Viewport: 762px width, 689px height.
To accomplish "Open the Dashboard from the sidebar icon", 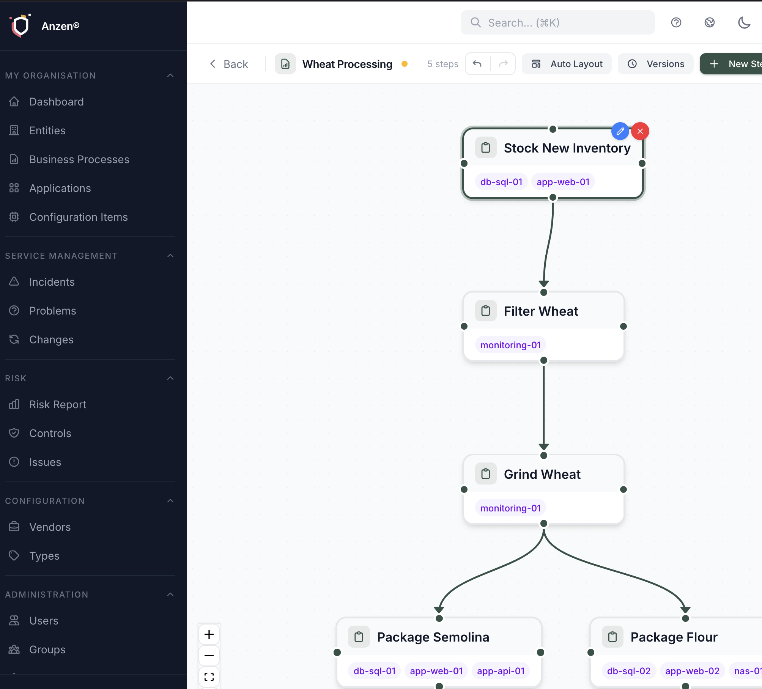I will (14, 102).
